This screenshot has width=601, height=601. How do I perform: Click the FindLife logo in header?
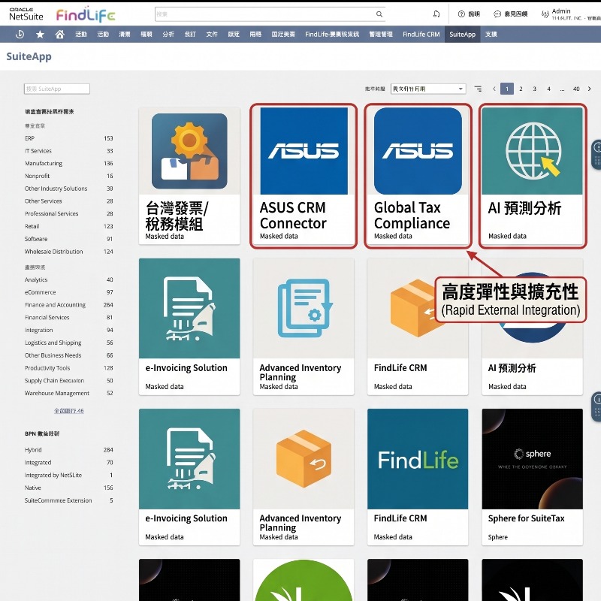coord(86,14)
